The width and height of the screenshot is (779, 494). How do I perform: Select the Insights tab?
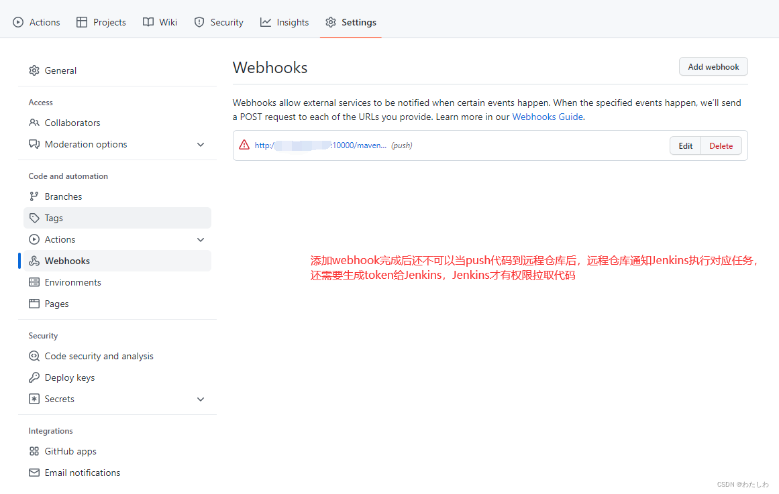284,22
